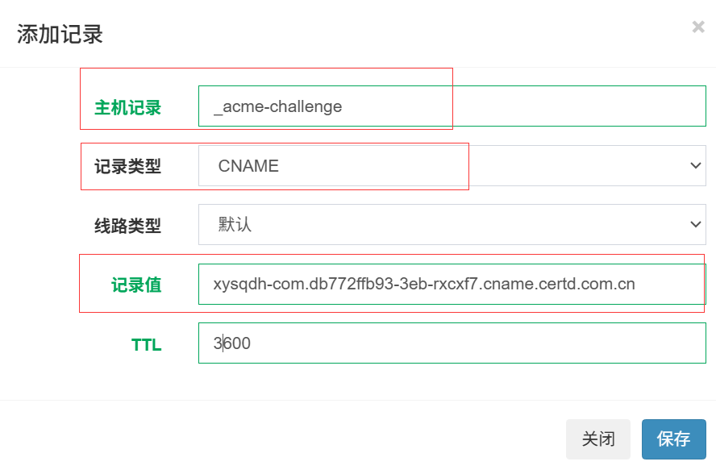The height and width of the screenshot is (474, 716).
Task: Expand 记录类型 using its chevron arrow
Action: 696,165
